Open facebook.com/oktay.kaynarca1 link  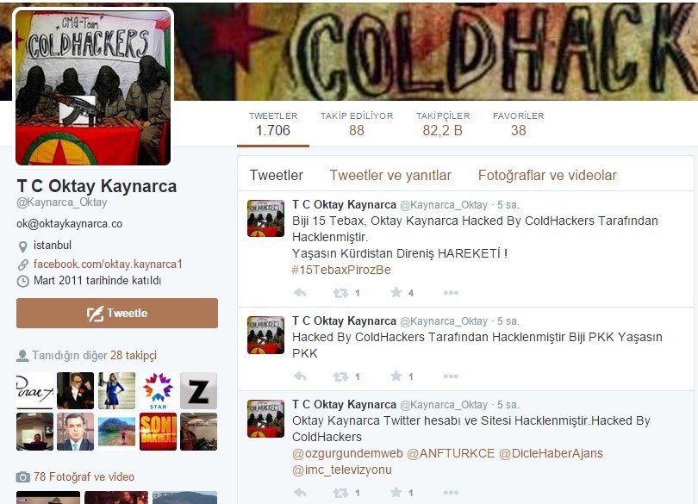tap(108, 264)
